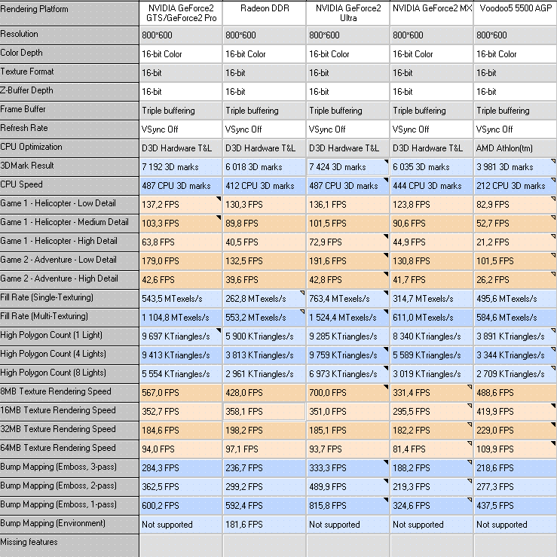This screenshot has height=557, width=557.
Task: Click the '9 759 KTriangles/s' cell
Action: (348, 355)
